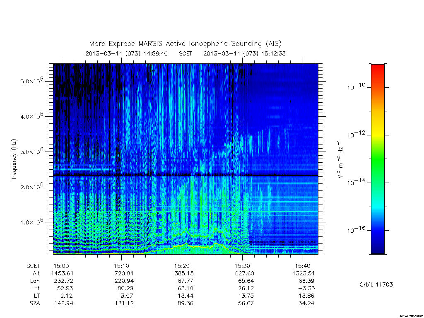Screen dimensions: 424x318
Task: Click the SZA value 89.36
Action: 185,304
